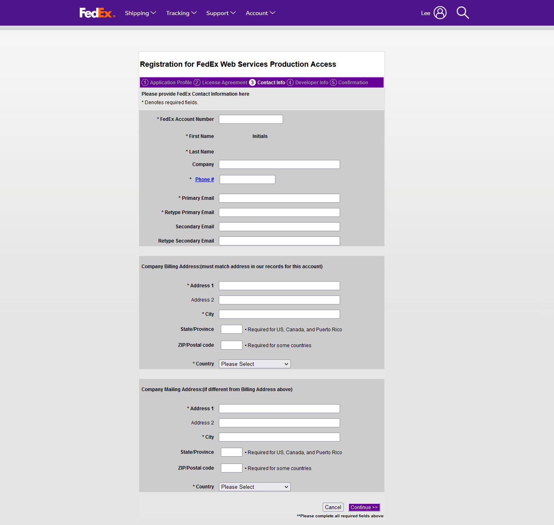Image resolution: width=554 pixels, height=525 pixels.
Task: Open the Account menu
Action: pyautogui.click(x=260, y=13)
